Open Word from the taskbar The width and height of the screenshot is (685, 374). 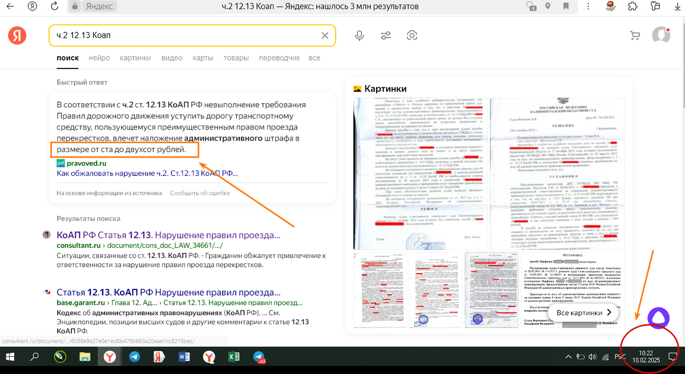click(x=184, y=357)
